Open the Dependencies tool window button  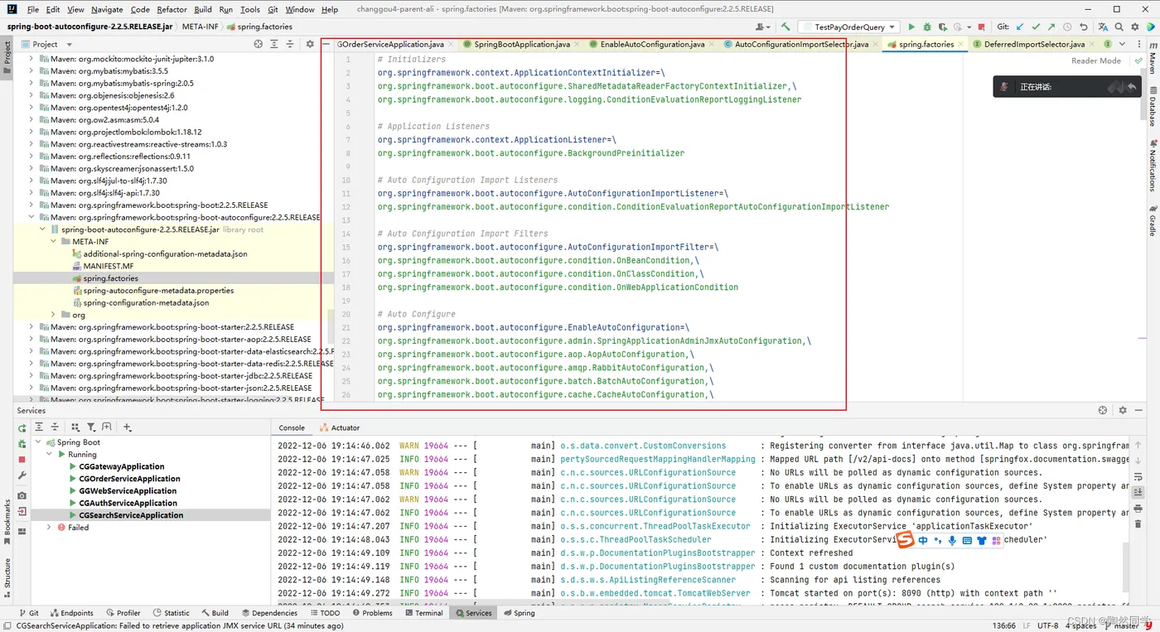[268, 613]
